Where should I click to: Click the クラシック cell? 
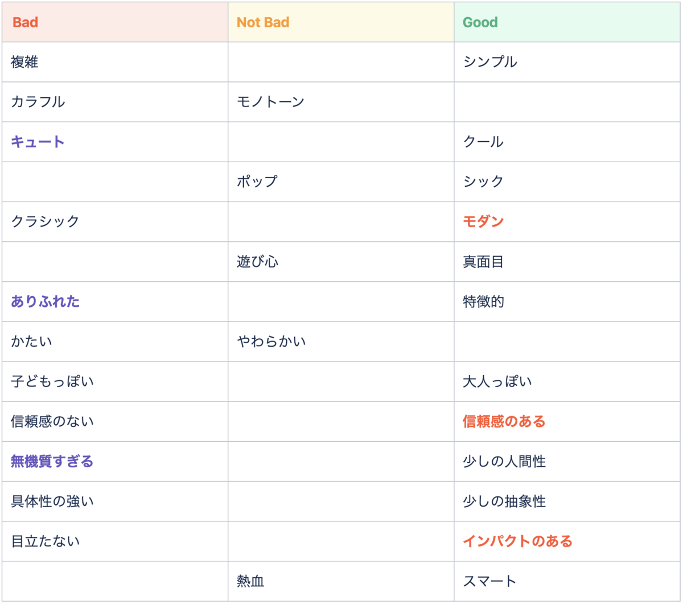(x=115, y=221)
